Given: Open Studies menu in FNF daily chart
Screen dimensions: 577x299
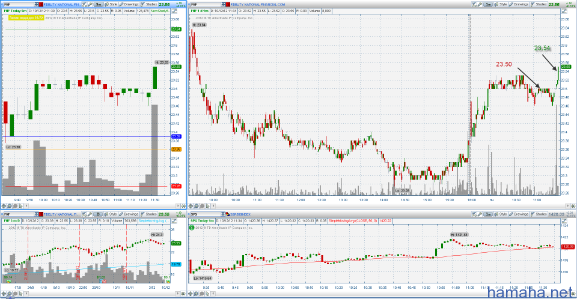Looking at the screenshot, I should tap(149, 214).
